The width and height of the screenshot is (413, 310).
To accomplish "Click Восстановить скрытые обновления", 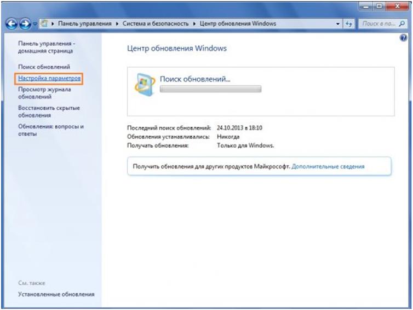I will [x=49, y=112].
